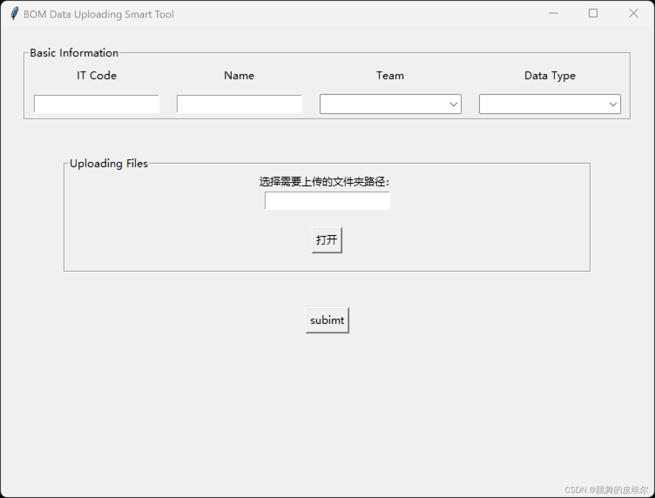Click the folder path input field
Viewport: 655px width, 498px height.
327,201
